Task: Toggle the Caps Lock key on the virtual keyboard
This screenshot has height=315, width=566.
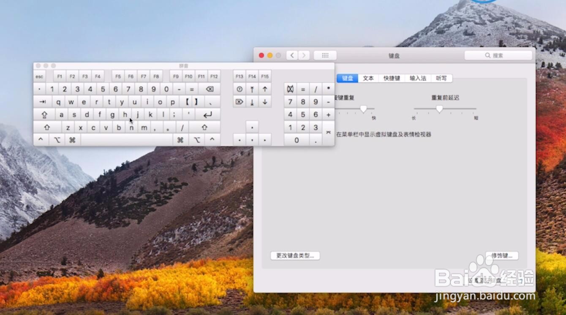Action: (44, 114)
